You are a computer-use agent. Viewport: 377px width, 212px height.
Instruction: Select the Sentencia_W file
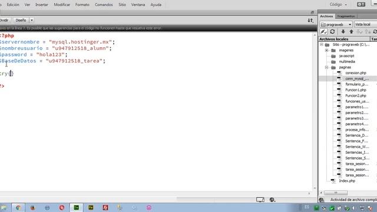pos(357,147)
